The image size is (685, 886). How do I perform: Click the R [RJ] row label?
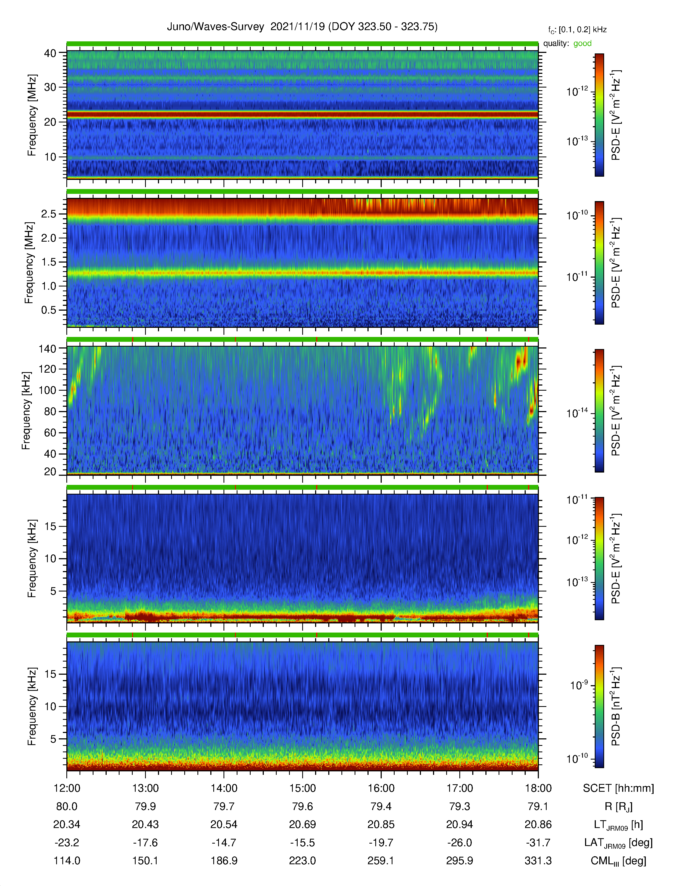(x=618, y=807)
